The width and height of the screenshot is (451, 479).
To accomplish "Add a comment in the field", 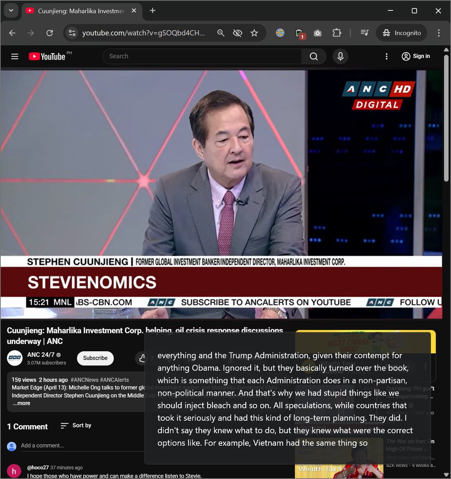I will tap(82, 445).
